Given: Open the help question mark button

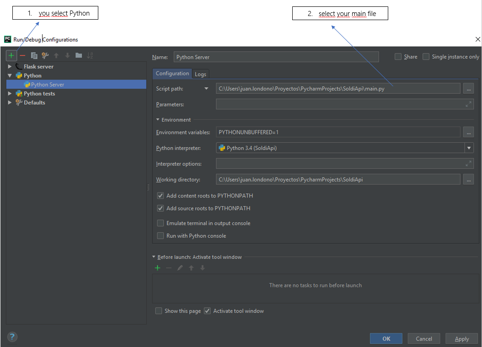Looking at the screenshot, I should pos(12,337).
